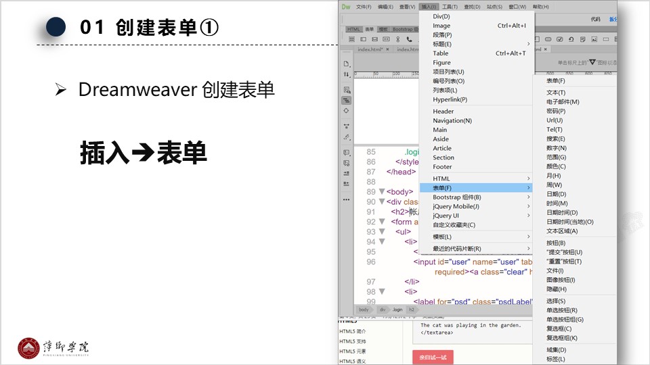Click the 代码 view button
This screenshot has height=365, width=650.
coord(596,19)
